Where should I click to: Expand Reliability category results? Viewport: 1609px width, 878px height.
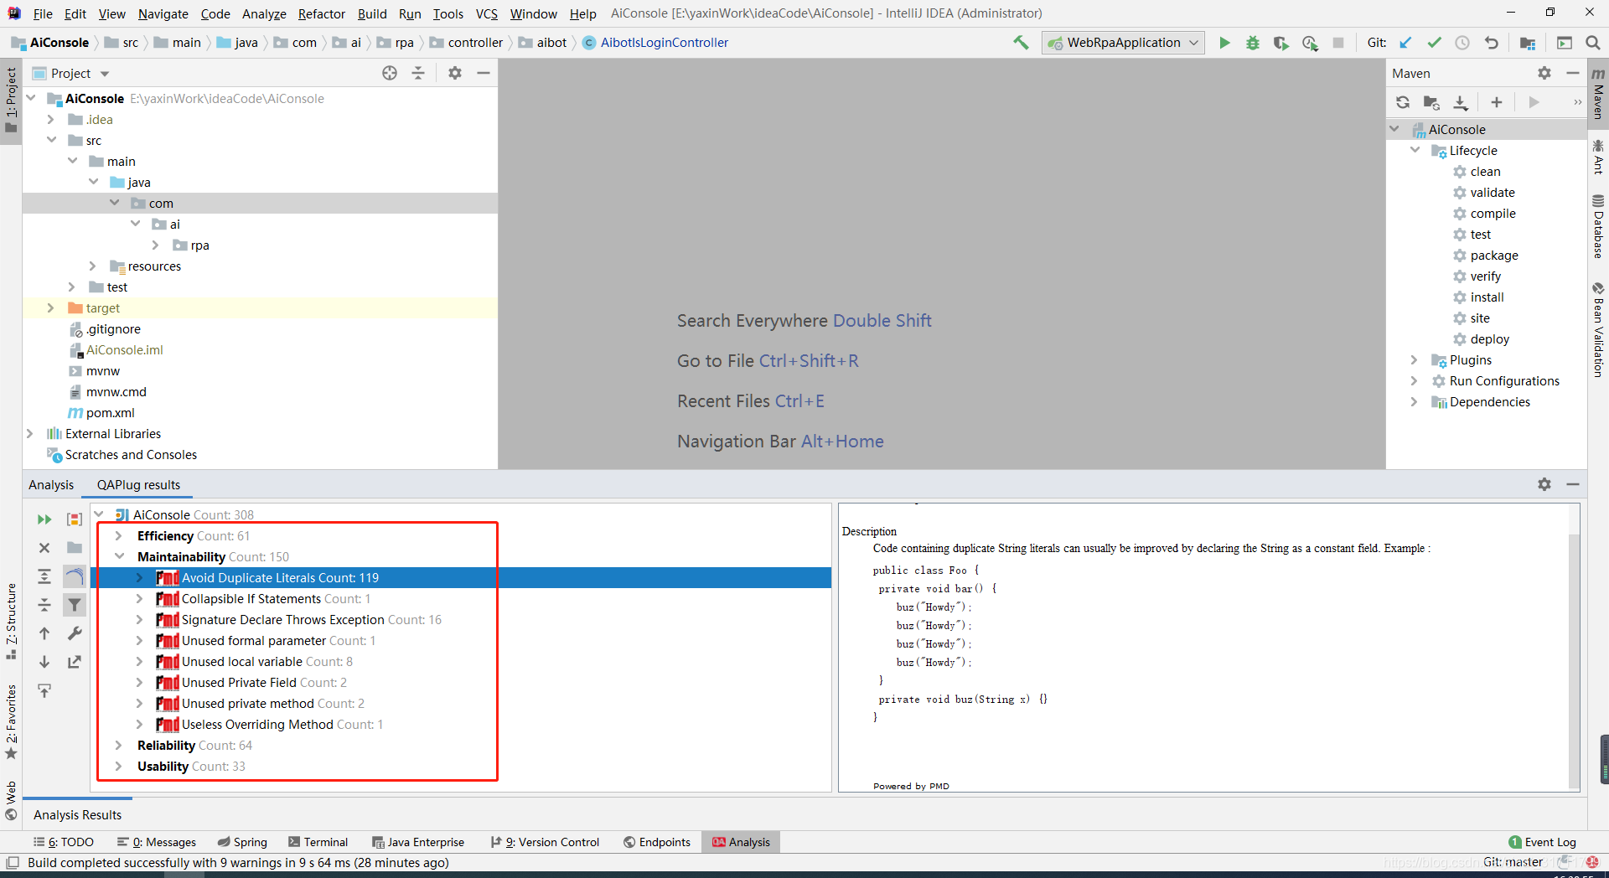coord(119,746)
